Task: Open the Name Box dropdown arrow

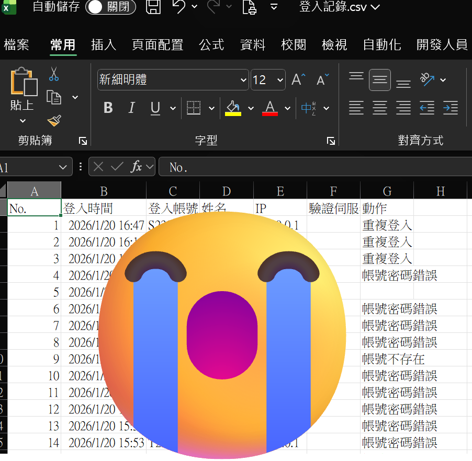Action: 63,167
